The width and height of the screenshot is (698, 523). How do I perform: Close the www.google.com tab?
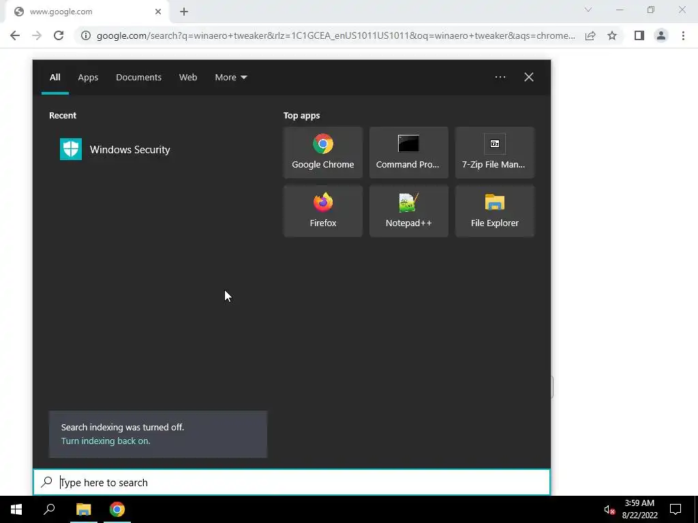158,12
